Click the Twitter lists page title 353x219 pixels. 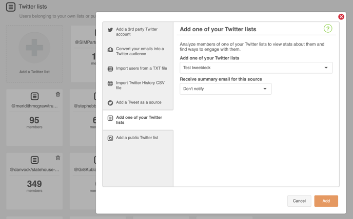tap(33, 7)
